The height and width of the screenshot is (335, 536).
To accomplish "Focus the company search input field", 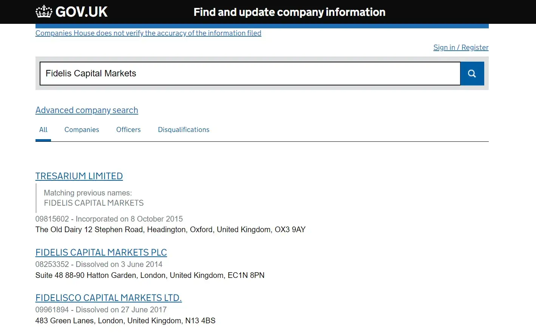I will 250,74.
